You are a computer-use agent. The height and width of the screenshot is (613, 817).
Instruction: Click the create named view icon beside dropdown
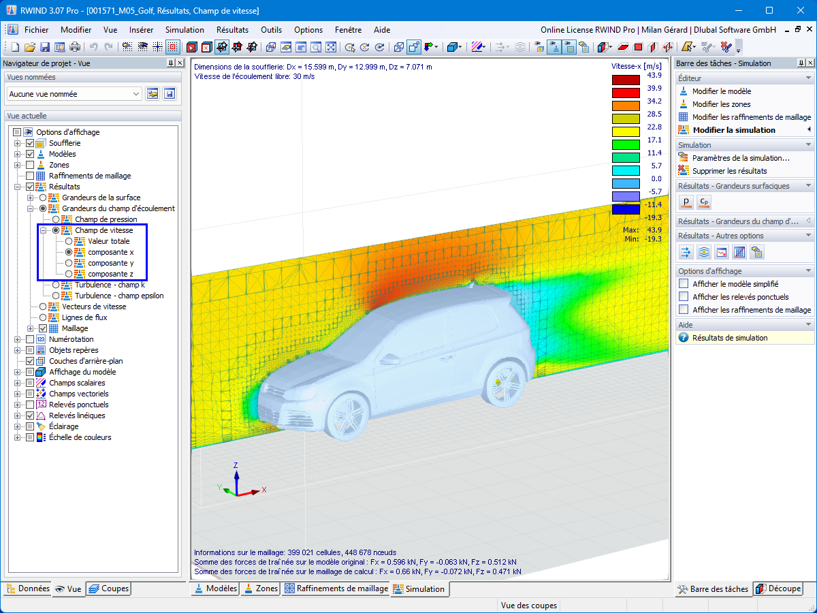pyautogui.click(x=153, y=93)
